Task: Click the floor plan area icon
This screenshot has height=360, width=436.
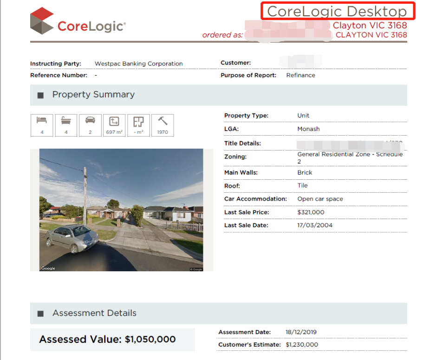Action: pyautogui.click(x=138, y=125)
